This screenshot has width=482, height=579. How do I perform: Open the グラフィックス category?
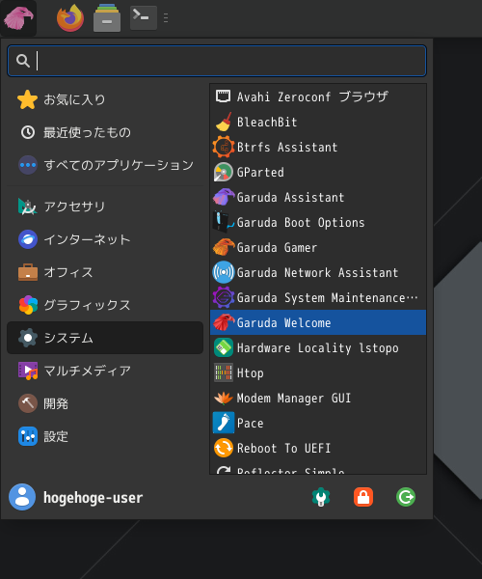(x=105, y=305)
